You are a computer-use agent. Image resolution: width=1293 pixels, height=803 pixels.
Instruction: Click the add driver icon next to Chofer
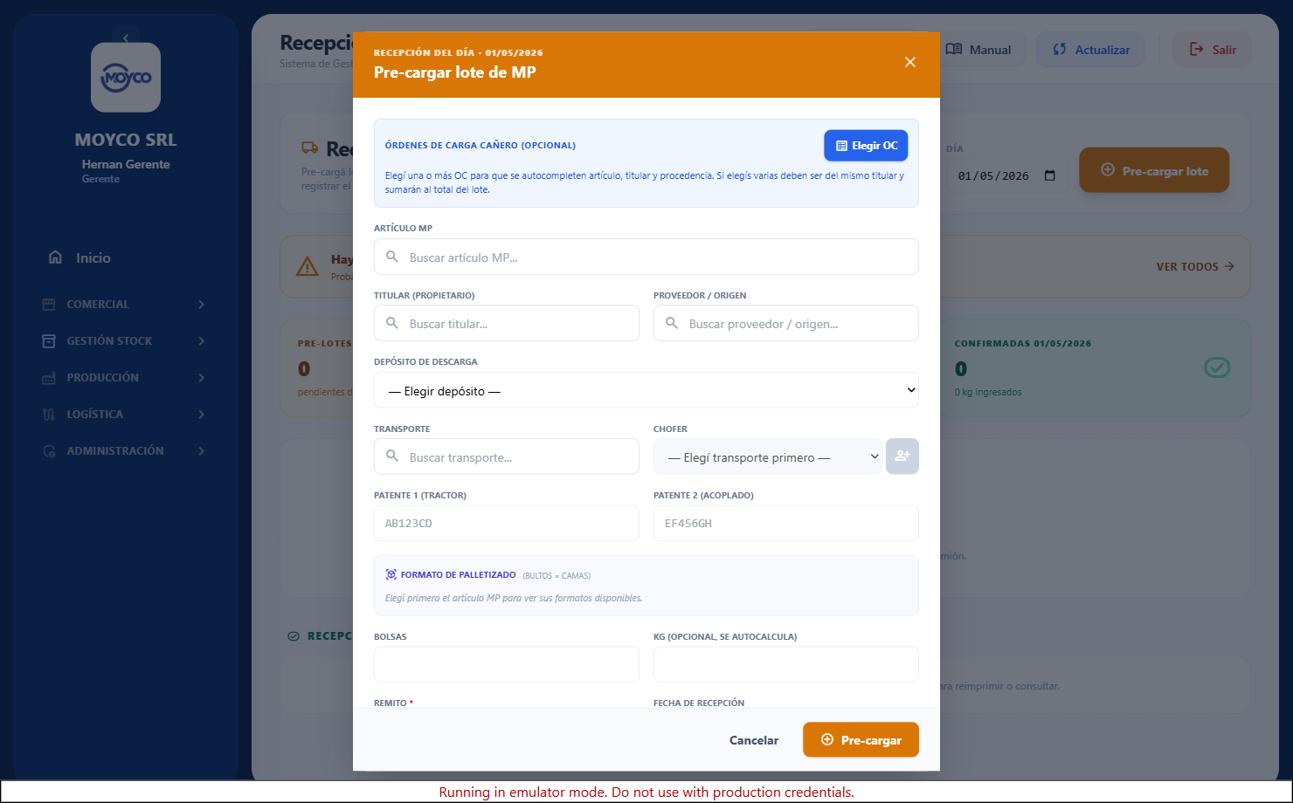[x=902, y=456]
